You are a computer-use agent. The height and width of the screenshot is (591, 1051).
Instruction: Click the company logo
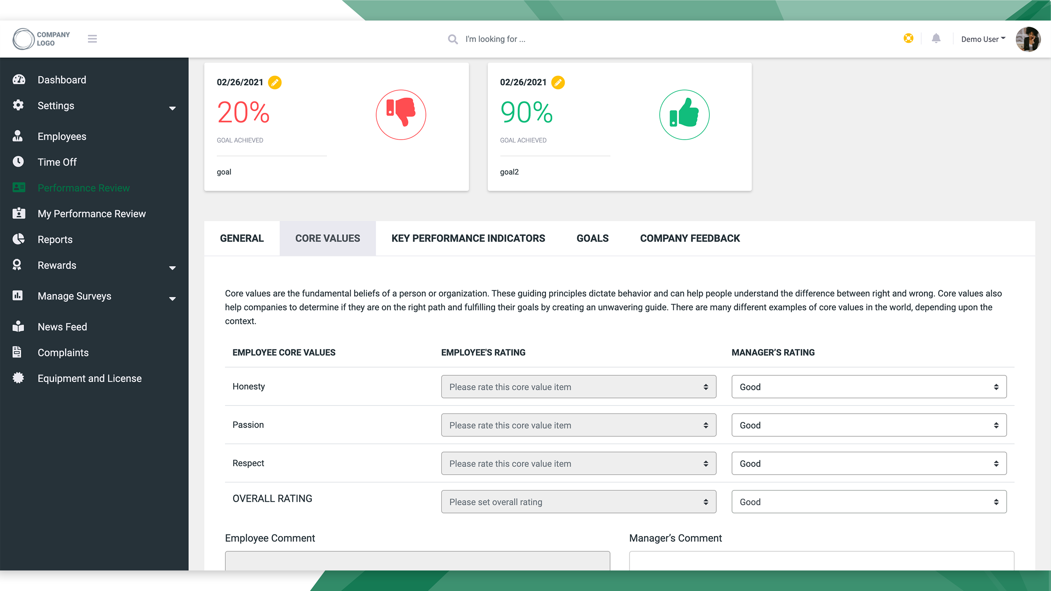(x=41, y=39)
